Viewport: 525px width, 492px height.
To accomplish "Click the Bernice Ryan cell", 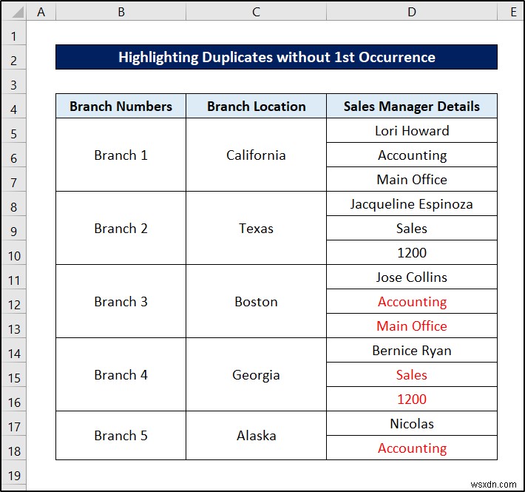I will point(412,351).
